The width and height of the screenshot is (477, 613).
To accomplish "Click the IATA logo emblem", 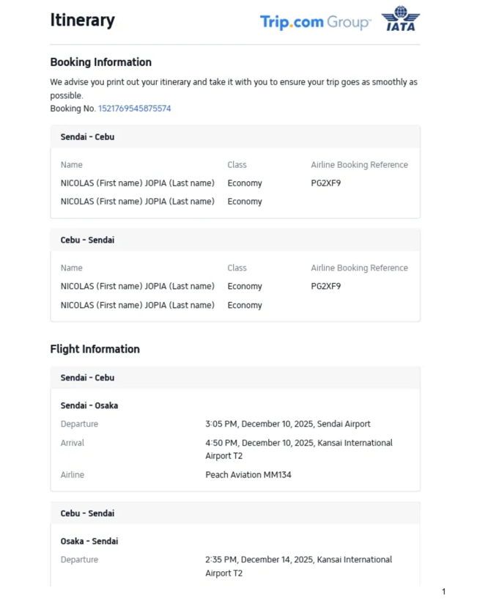I will click(400, 19).
